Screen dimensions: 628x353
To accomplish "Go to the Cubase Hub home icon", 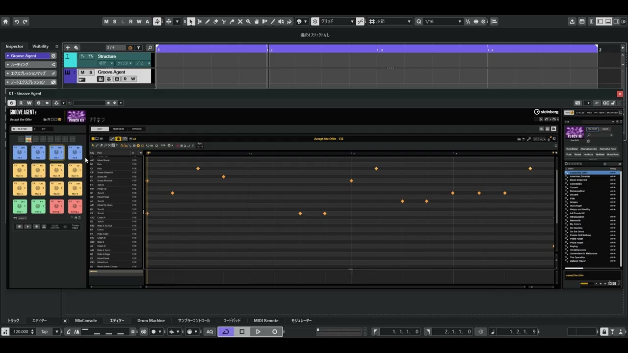I will coord(5,22).
